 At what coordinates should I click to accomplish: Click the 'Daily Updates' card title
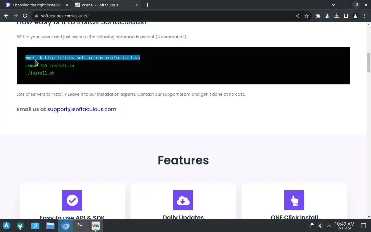183,217
